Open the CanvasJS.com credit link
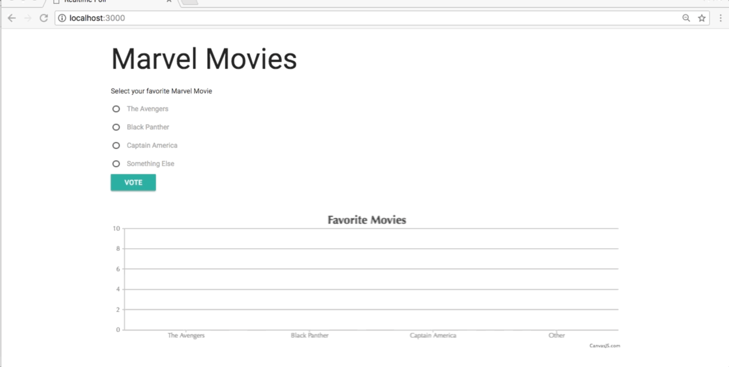Viewport: 729px width, 367px height. point(605,346)
